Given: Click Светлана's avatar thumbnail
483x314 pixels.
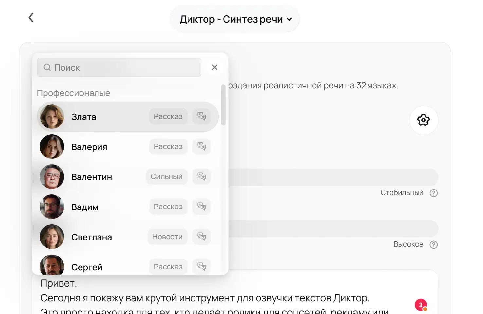Looking at the screenshot, I should tap(52, 237).
